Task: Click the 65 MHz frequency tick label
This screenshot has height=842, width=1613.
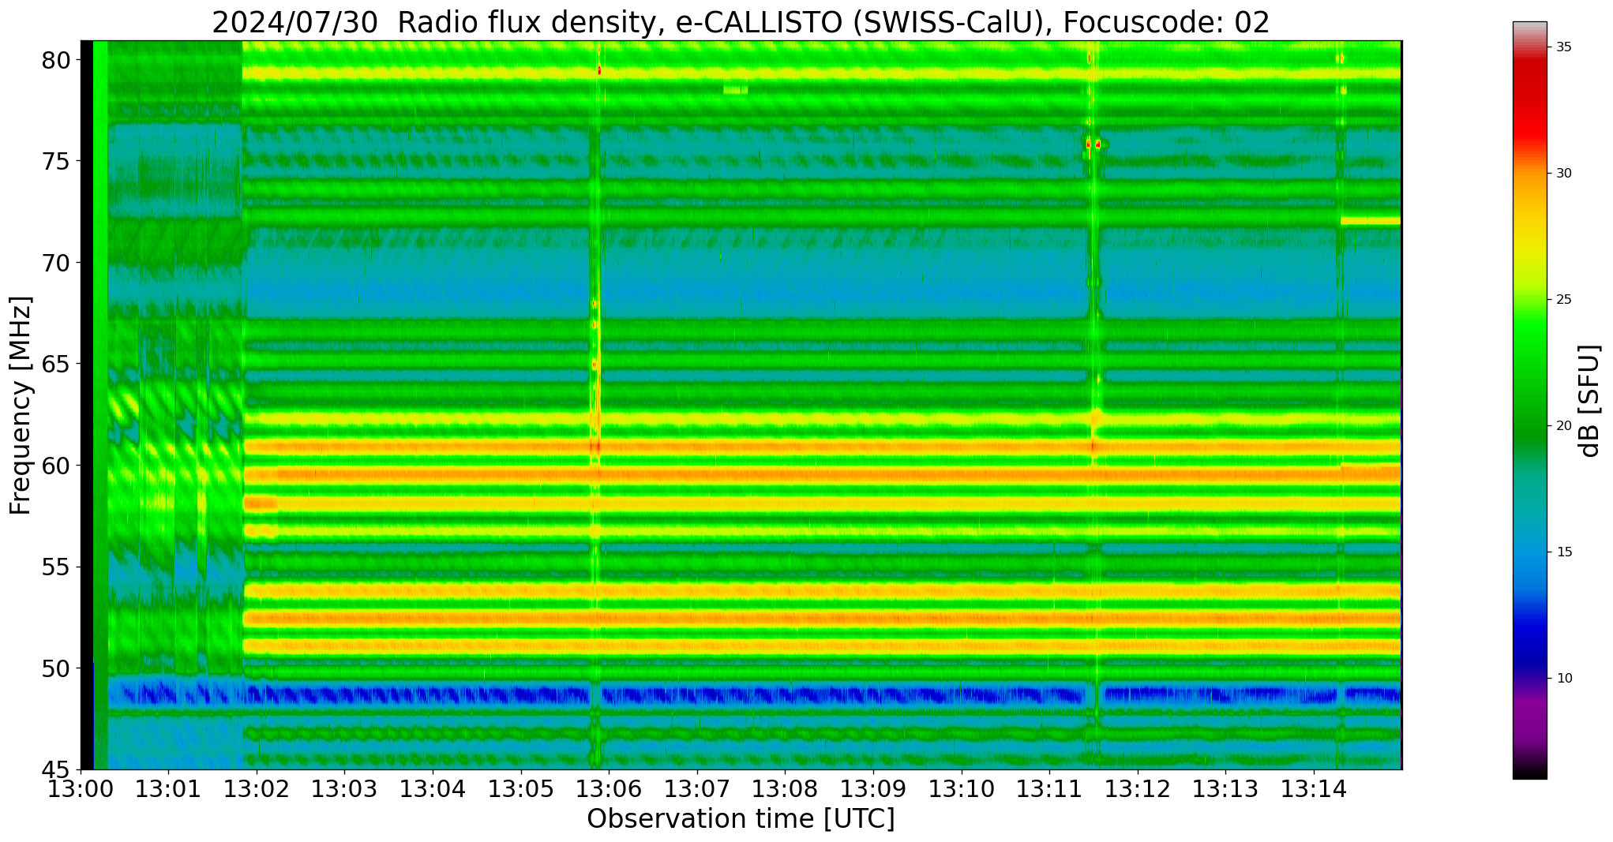Action: (x=56, y=365)
